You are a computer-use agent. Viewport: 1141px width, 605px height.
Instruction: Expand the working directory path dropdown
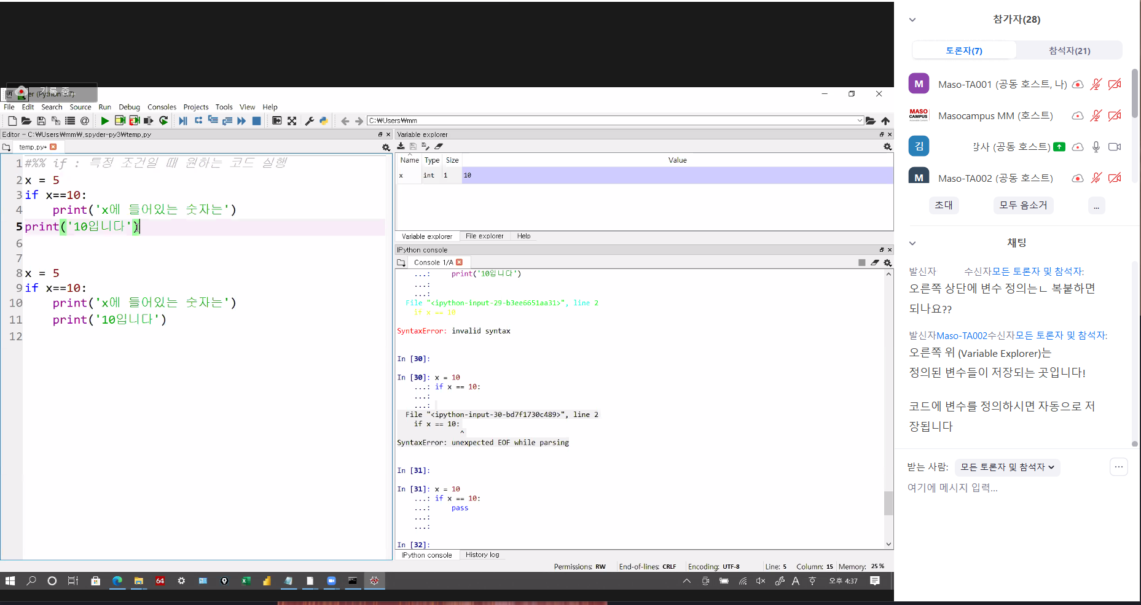pyautogui.click(x=860, y=120)
